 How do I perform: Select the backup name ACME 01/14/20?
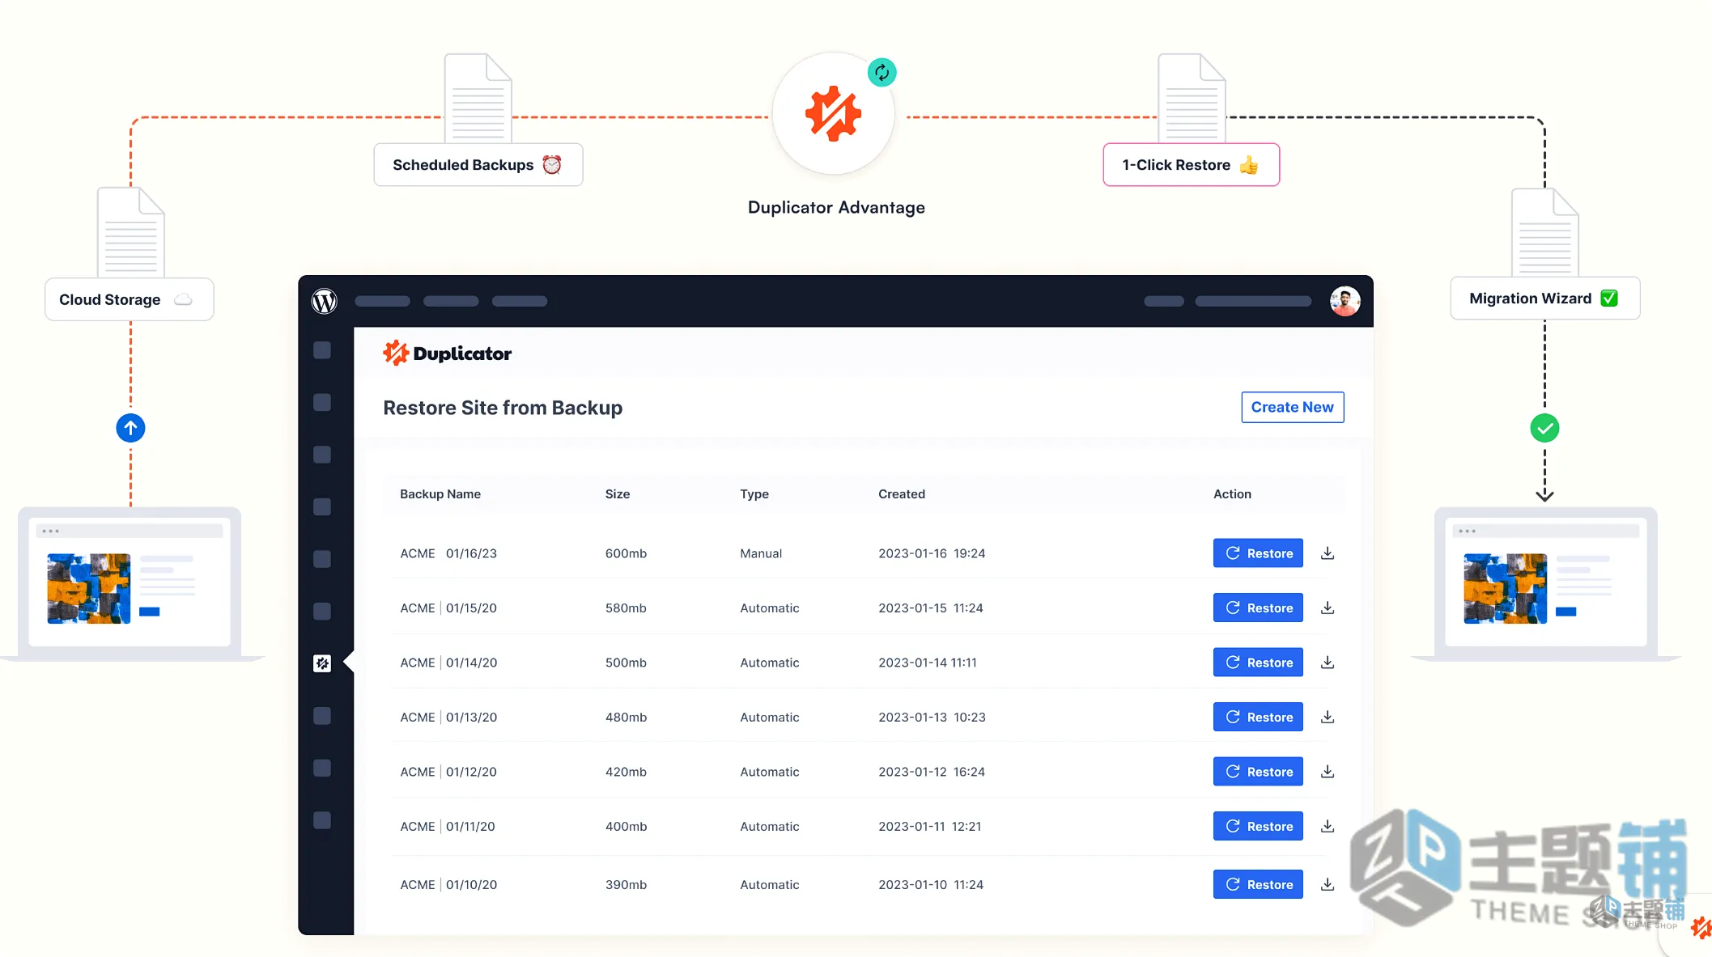click(448, 663)
